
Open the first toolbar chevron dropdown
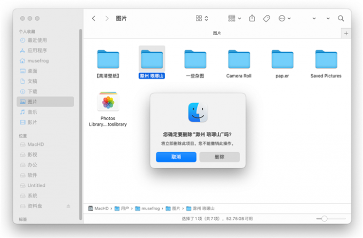[314, 18]
